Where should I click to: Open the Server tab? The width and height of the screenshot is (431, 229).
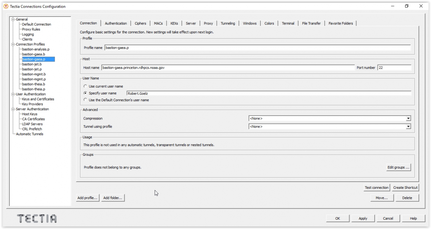point(191,23)
